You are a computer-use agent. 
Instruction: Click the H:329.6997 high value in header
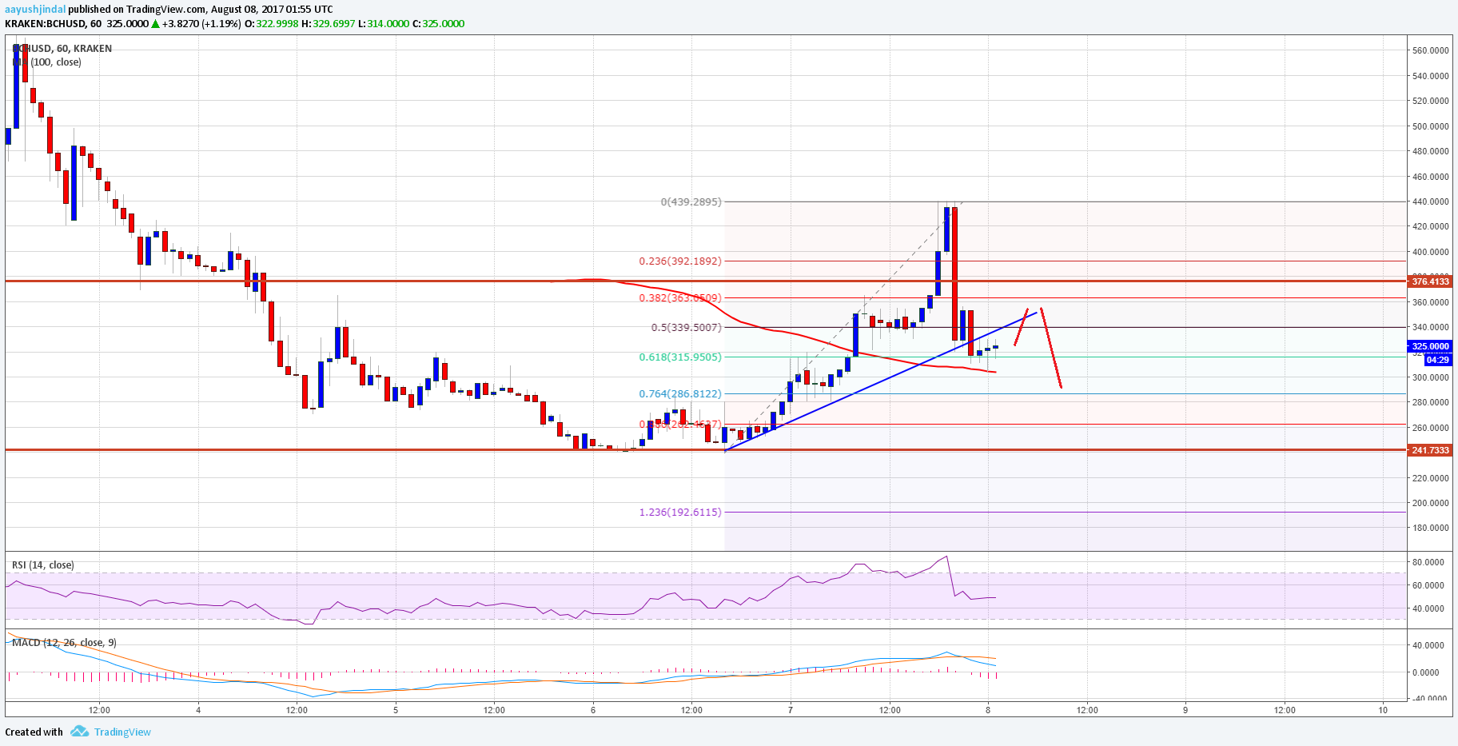(329, 24)
